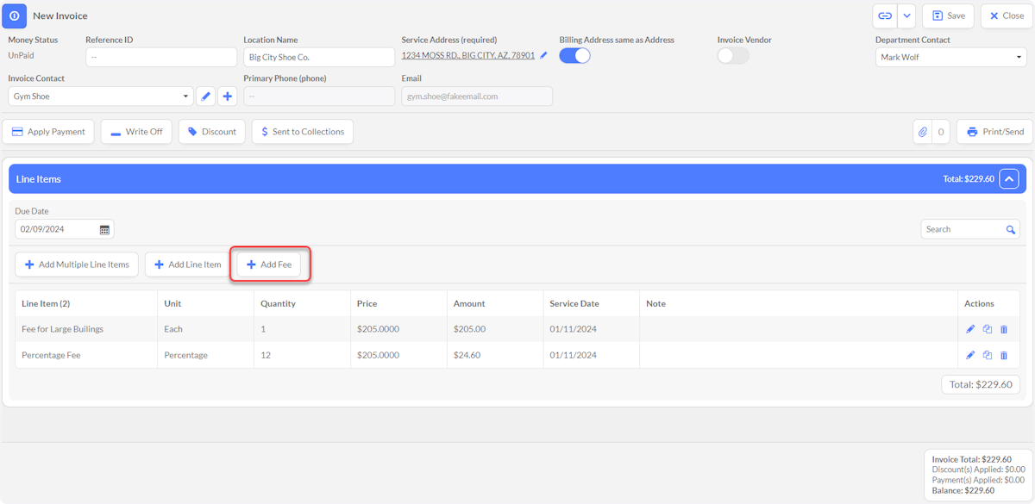The image size is (1035, 504).
Task: Select the Percentage Fee name cell
Action: (x=86, y=355)
